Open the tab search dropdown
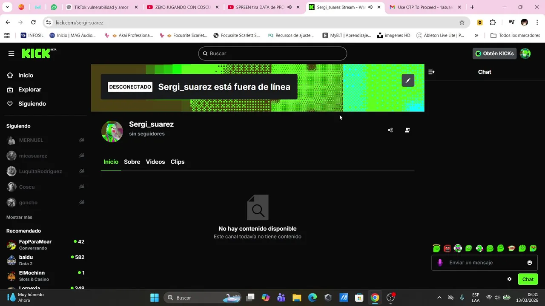545x306 pixels. tap(8, 7)
